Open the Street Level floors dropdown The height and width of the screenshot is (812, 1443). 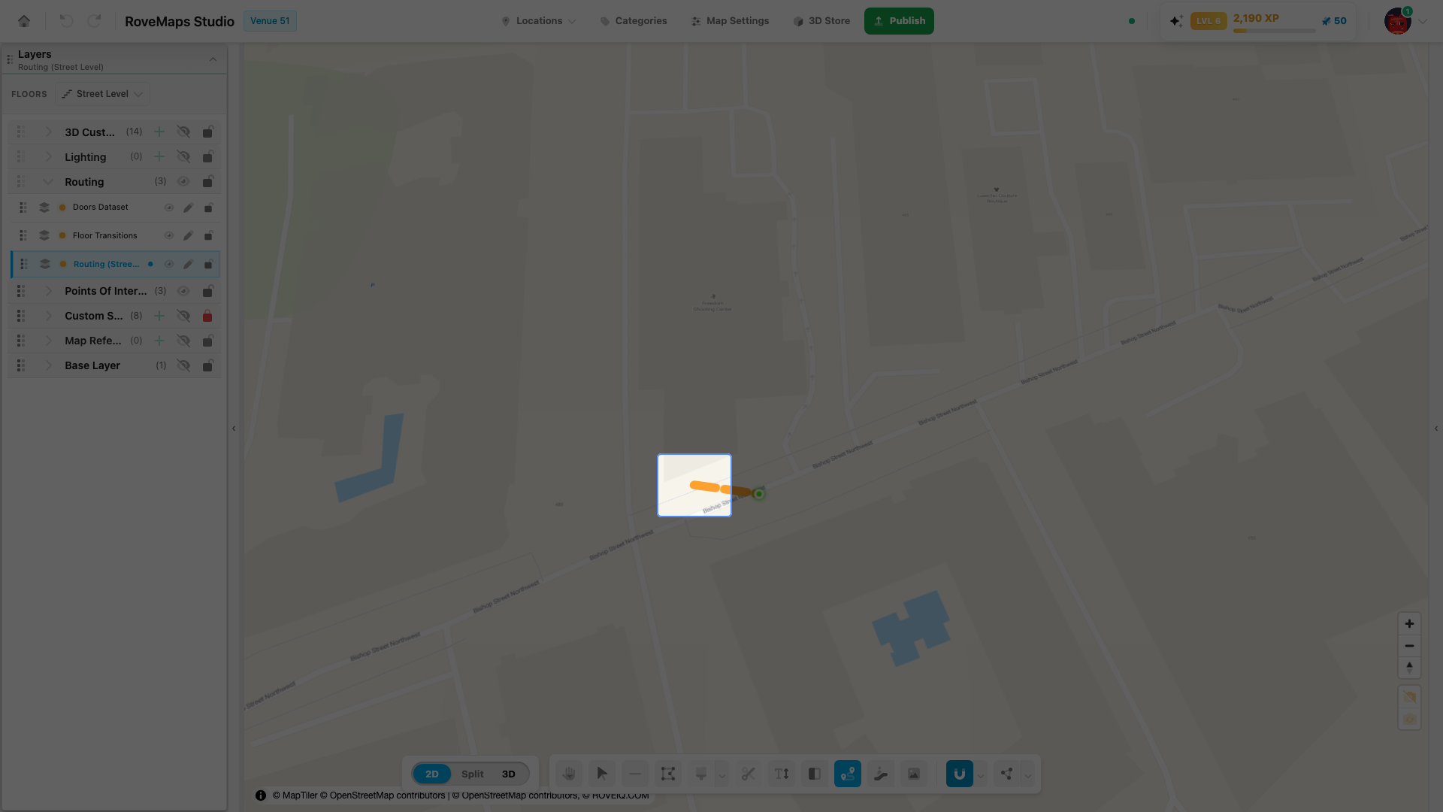102,94
